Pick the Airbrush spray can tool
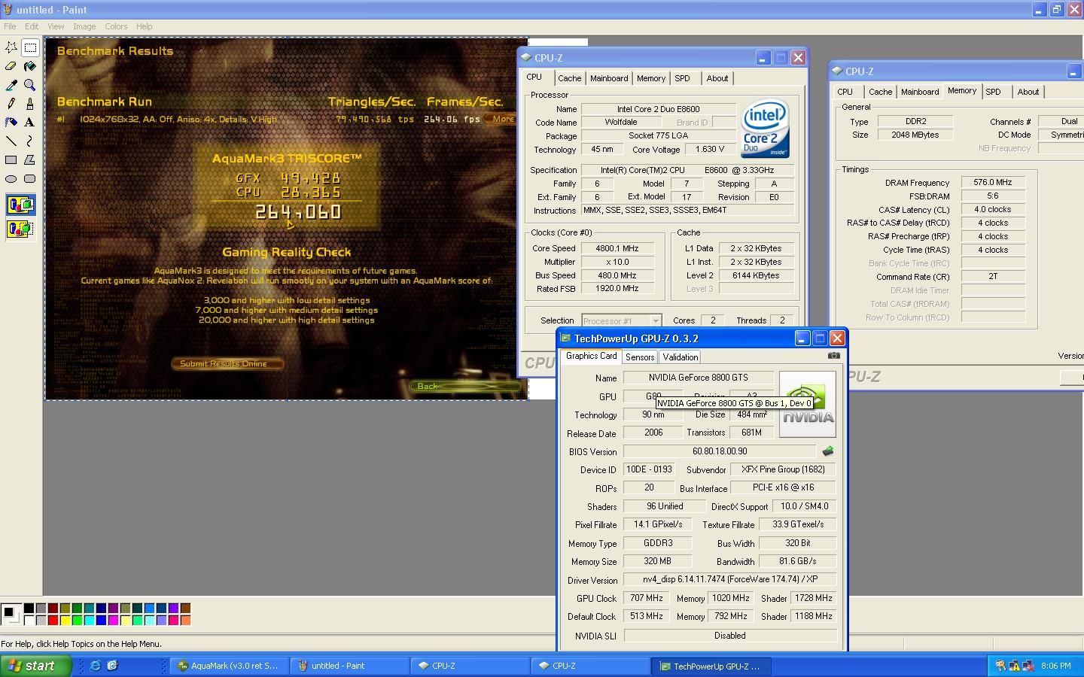Screen dimensions: 1084x677 11,122
